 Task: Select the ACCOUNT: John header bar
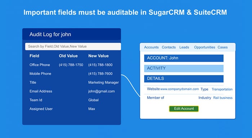(x=184, y=58)
